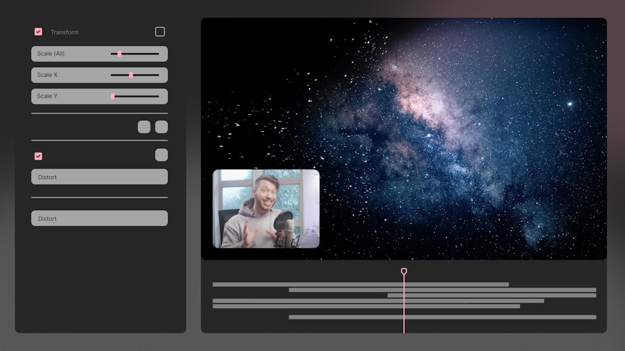The image size is (625, 351).
Task: Select the right icon in the icon pair
Action: (x=161, y=126)
